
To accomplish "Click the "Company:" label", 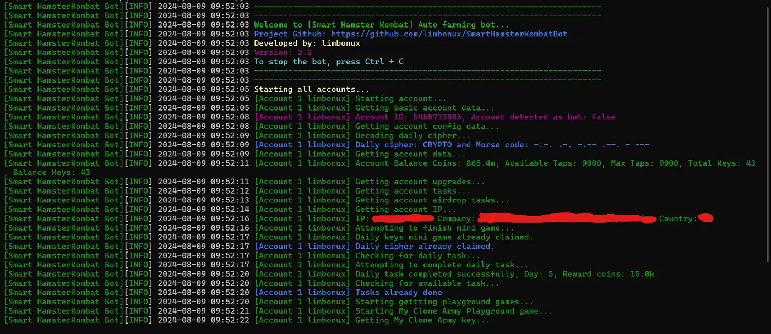I will coord(457,219).
